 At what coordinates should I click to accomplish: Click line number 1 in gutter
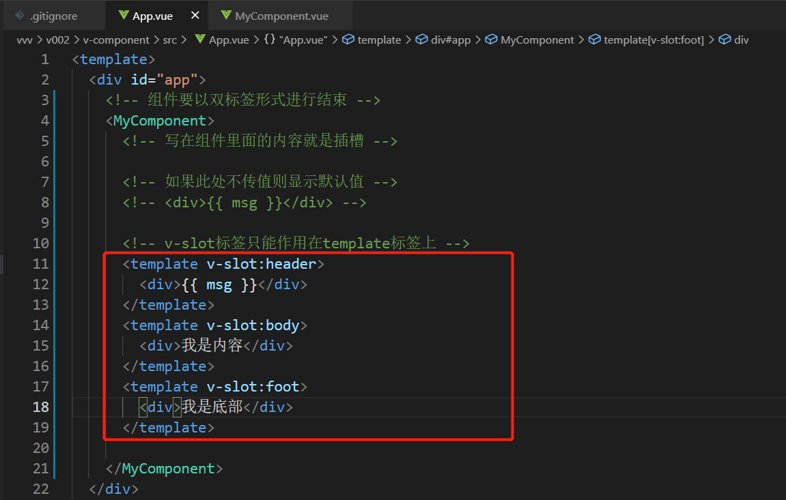[x=45, y=59]
